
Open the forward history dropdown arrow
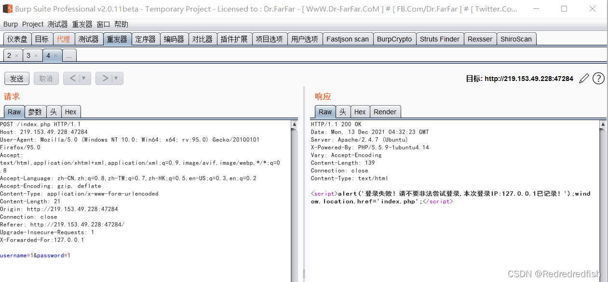click(x=116, y=78)
